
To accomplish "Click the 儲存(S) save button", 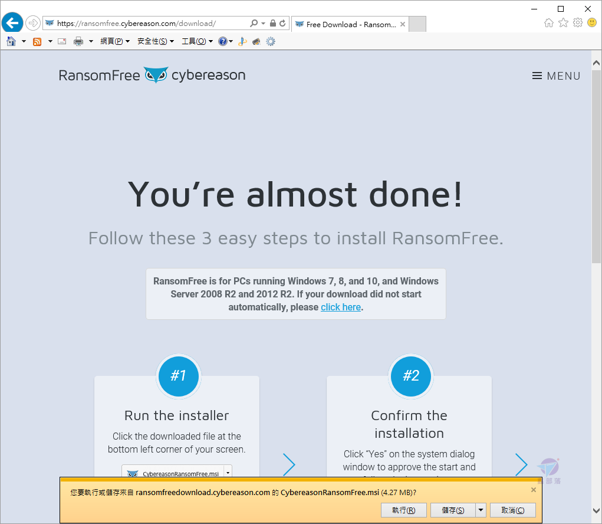I will (x=453, y=510).
